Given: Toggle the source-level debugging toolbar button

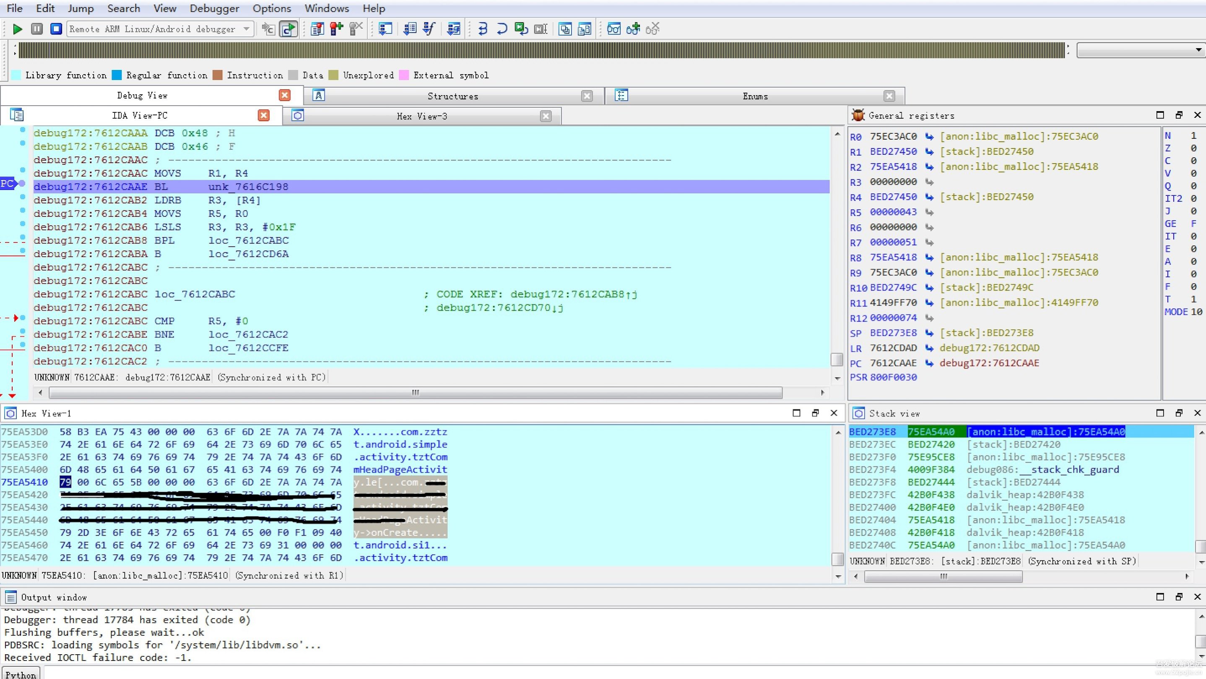Looking at the screenshot, I should (288, 29).
